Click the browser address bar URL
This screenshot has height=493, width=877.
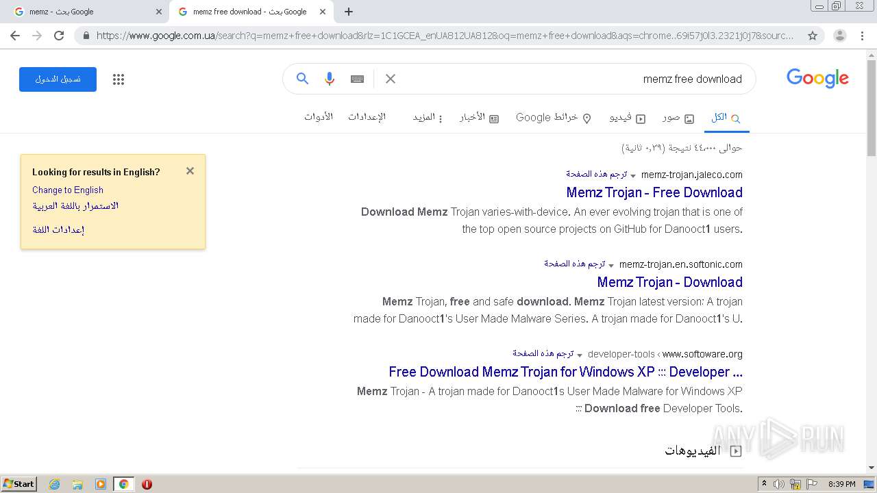[x=445, y=36]
